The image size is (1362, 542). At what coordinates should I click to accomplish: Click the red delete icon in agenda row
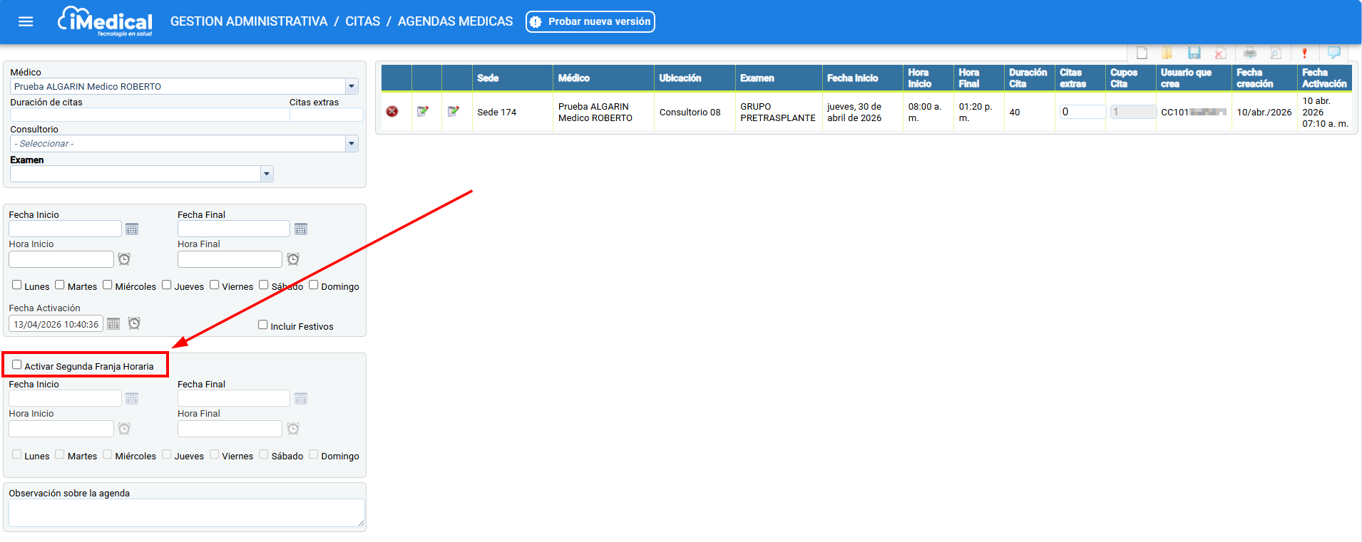pyautogui.click(x=392, y=112)
